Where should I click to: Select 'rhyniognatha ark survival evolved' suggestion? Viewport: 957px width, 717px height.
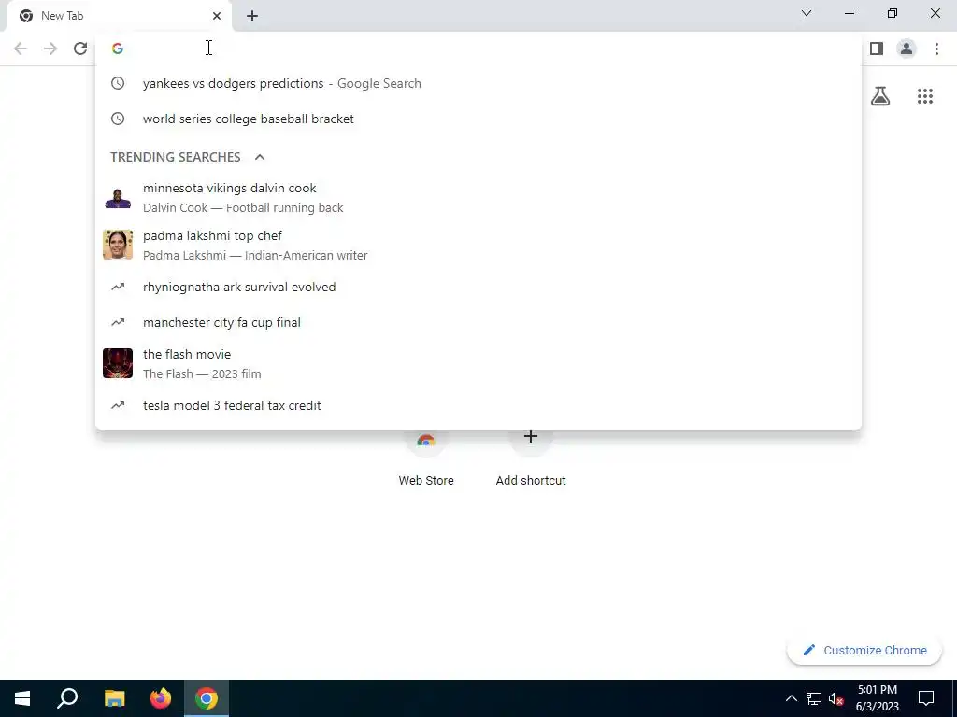tap(478, 288)
